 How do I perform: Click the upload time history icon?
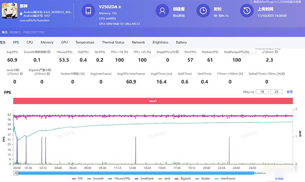coord(247,11)
